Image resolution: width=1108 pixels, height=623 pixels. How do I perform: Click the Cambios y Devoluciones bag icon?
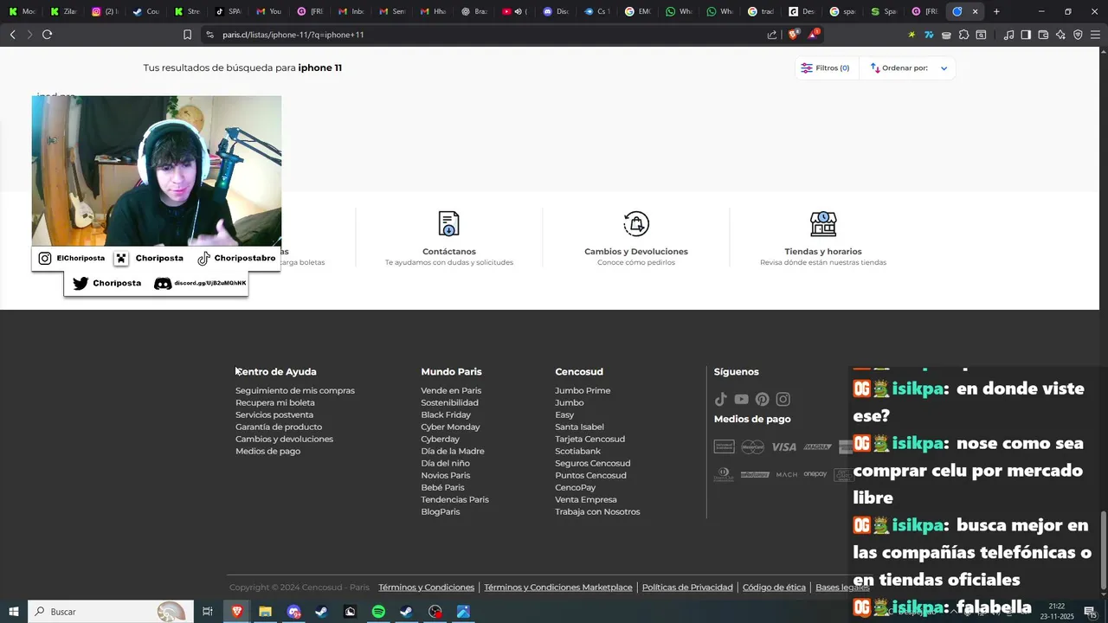coord(636,223)
